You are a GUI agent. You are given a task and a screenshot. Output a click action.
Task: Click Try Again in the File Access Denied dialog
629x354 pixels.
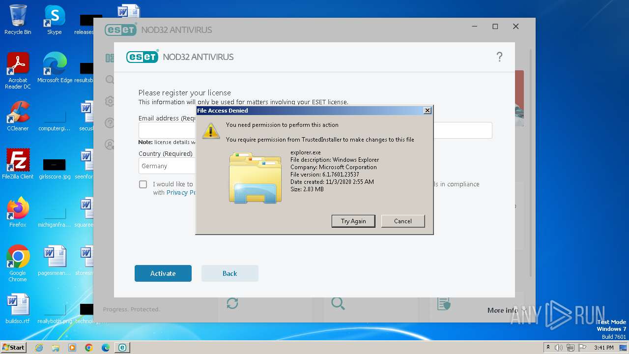point(353,221)
